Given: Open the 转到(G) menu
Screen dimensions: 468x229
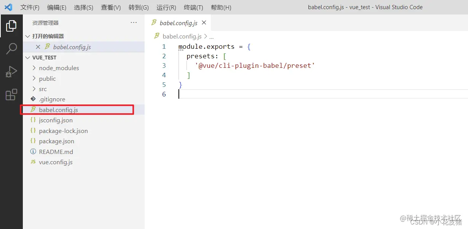Looking at the screenshot, I should click(138, 7).
